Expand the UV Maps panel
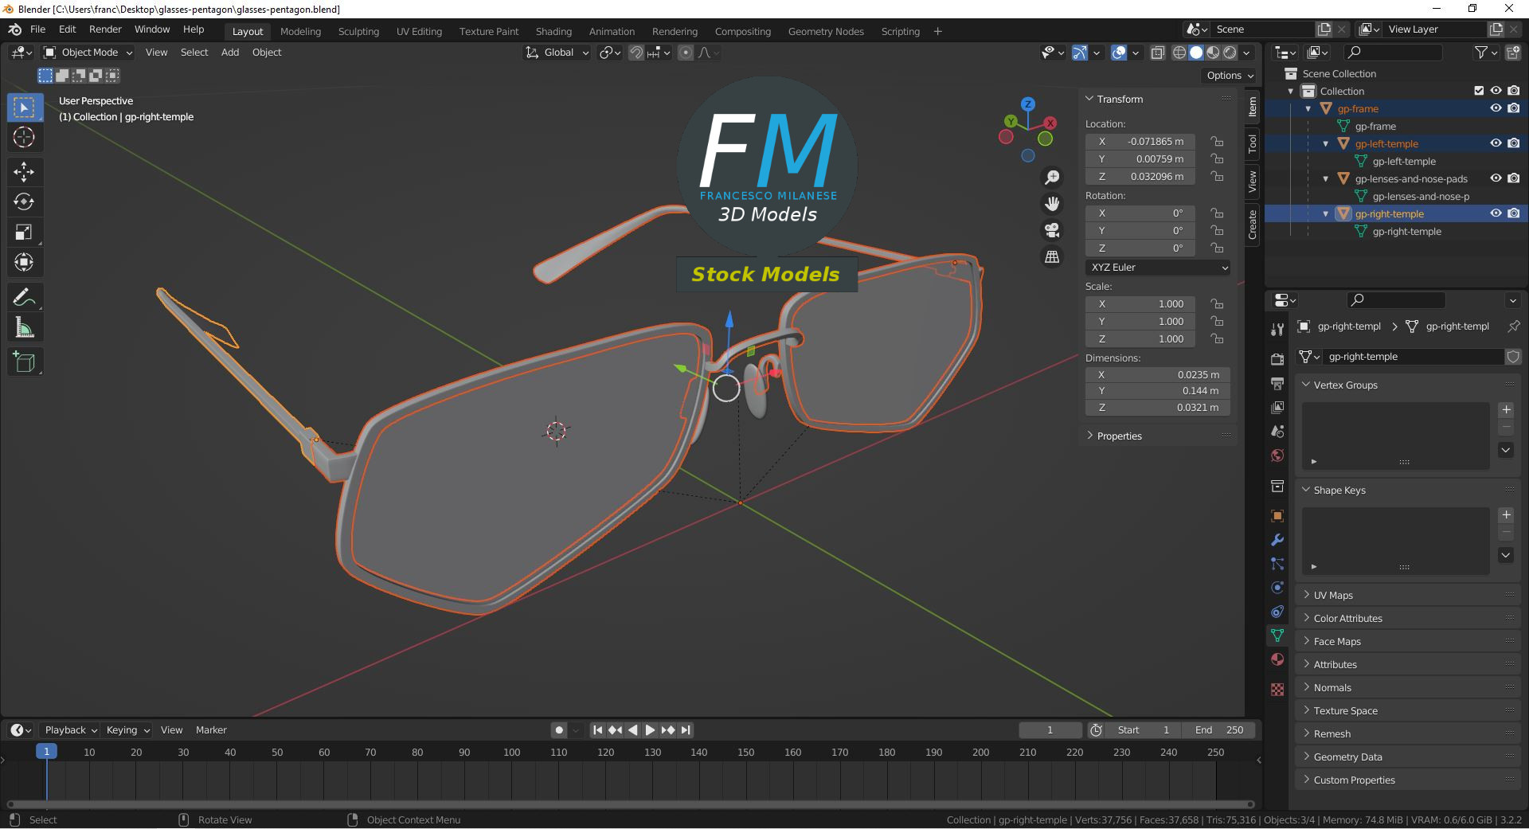Viewport: 1529px width, 829px height. tap(1332, 596)
